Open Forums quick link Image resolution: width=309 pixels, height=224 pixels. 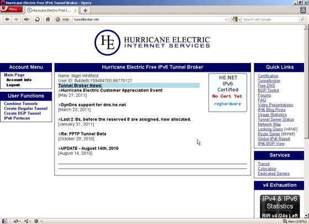[x=264, y=95]
